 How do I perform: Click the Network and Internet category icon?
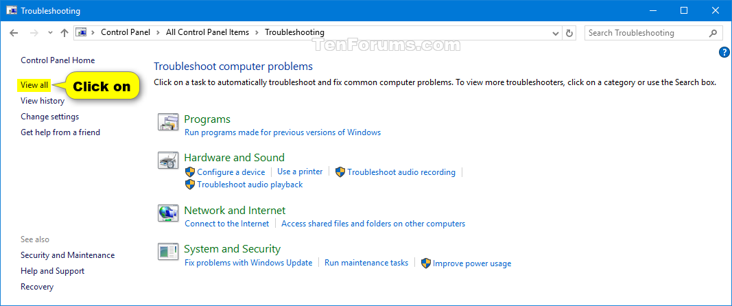click(x=168, y=213)
